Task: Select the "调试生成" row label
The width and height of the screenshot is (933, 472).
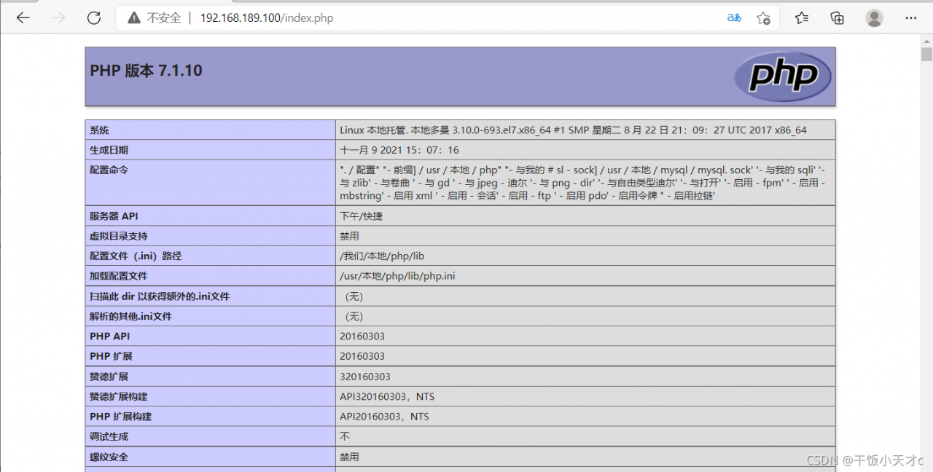Action: [x=109, y=436]
